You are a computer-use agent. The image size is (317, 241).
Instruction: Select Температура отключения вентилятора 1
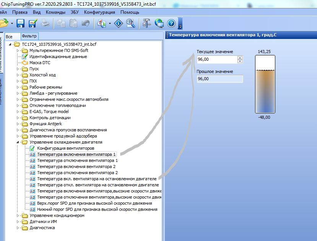[x=77, y=160]
